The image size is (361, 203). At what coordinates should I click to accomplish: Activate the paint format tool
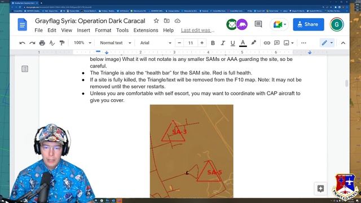point(62,43)
